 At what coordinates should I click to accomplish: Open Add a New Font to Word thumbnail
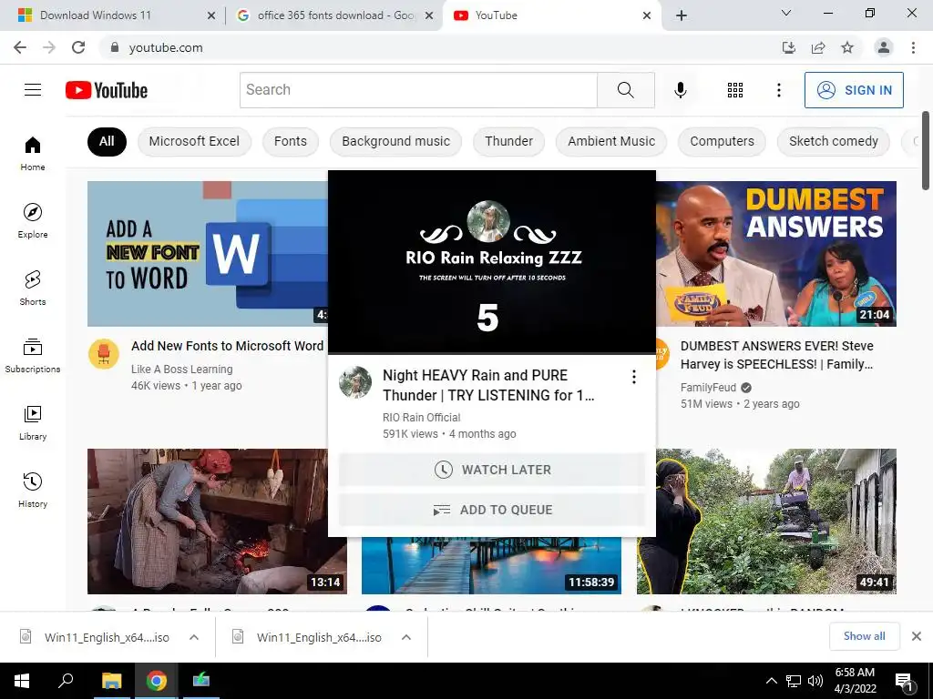(x=207, y=254)
